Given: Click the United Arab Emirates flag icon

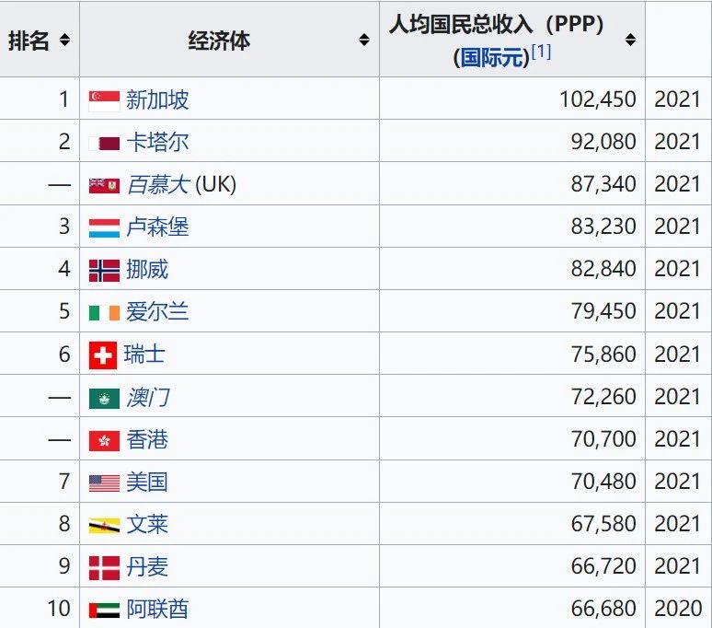Looking at the screenshot, I should 104,611.
